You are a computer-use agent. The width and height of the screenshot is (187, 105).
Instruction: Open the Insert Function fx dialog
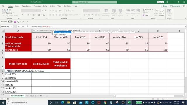tap(27, 26)
